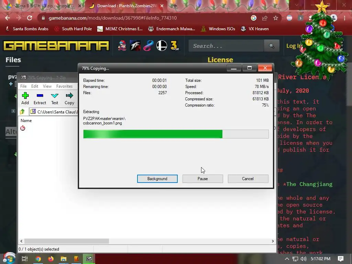Open the MEMZ Christmas bookmark

[x=120, y=29]
